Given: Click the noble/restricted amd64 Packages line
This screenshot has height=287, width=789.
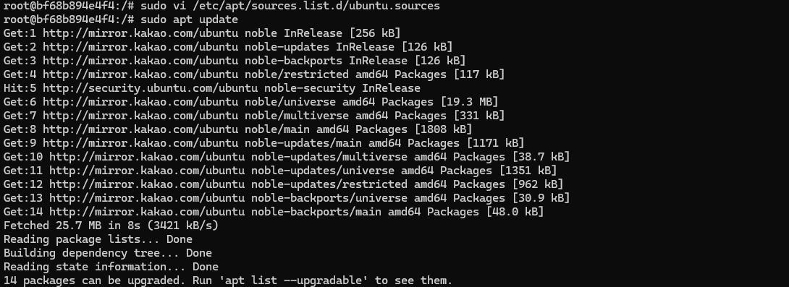Looking at the screenshot, I should pos(254,74).
